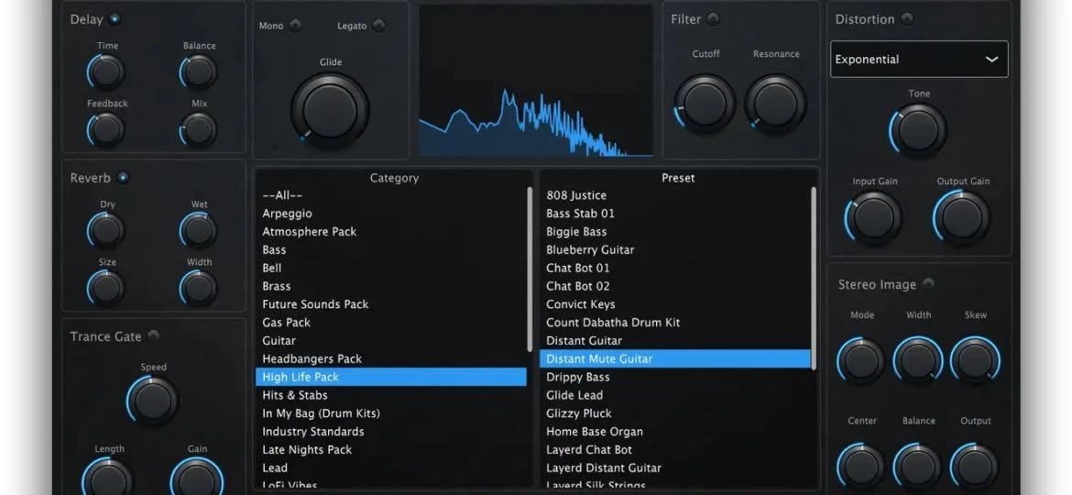Click the Delay Feedback knob

pos(106,130)
